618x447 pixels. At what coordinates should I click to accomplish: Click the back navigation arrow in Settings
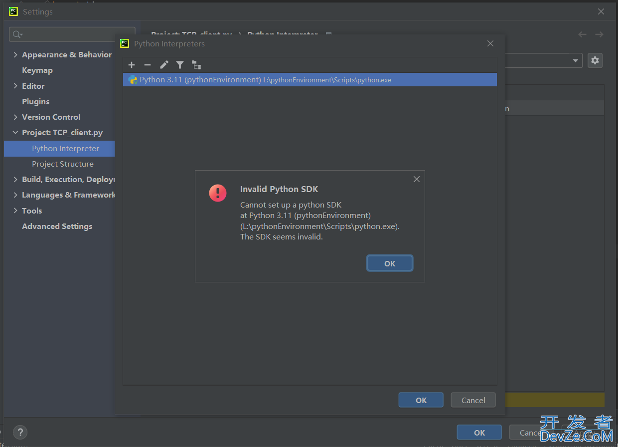(582, 34)
